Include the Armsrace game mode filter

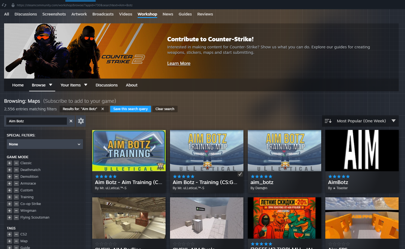[10, 183]
